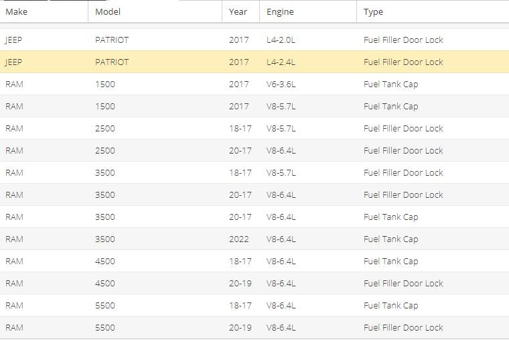This screenshot has width=509, height=340.
Task: Click the Engine column header
Action: [307, 11]
